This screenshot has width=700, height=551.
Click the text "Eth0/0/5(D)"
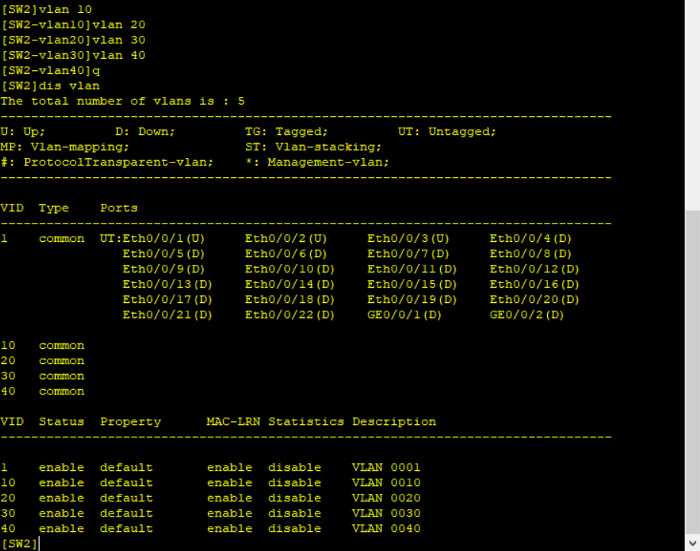pos(164,253)
